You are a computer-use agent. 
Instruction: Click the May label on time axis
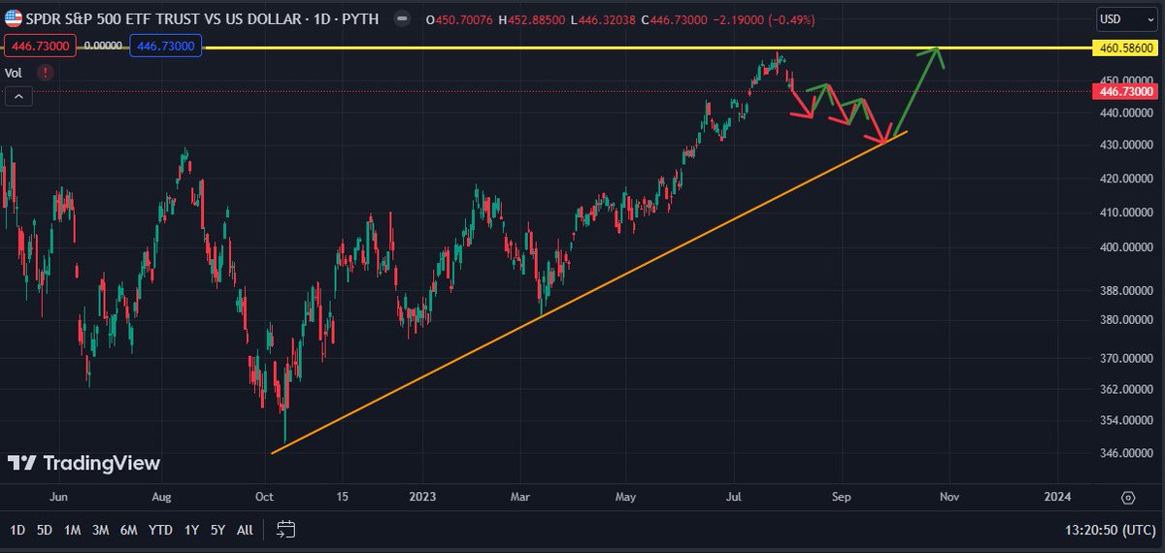coord(626,497)
